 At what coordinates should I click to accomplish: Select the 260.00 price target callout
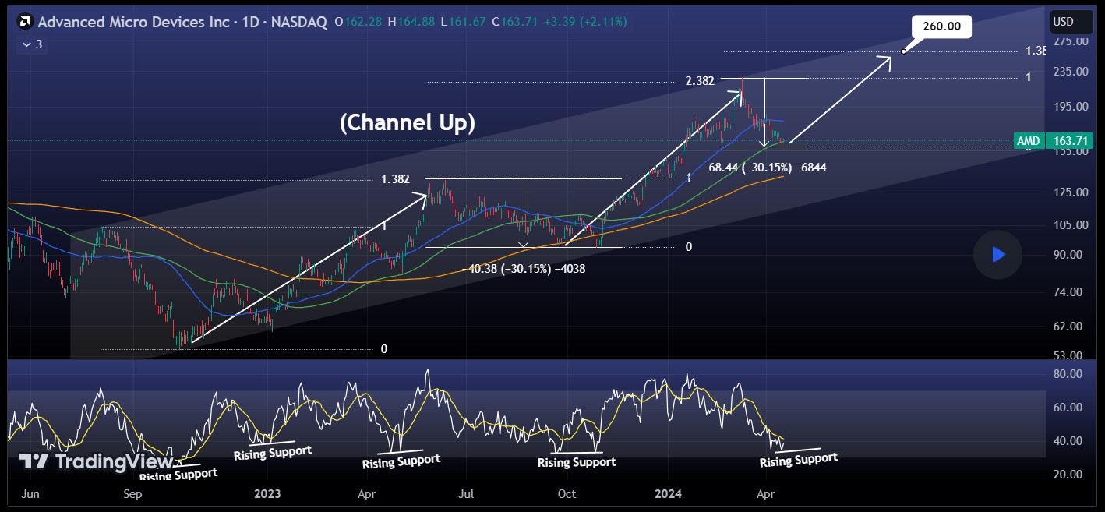[941, 26]
